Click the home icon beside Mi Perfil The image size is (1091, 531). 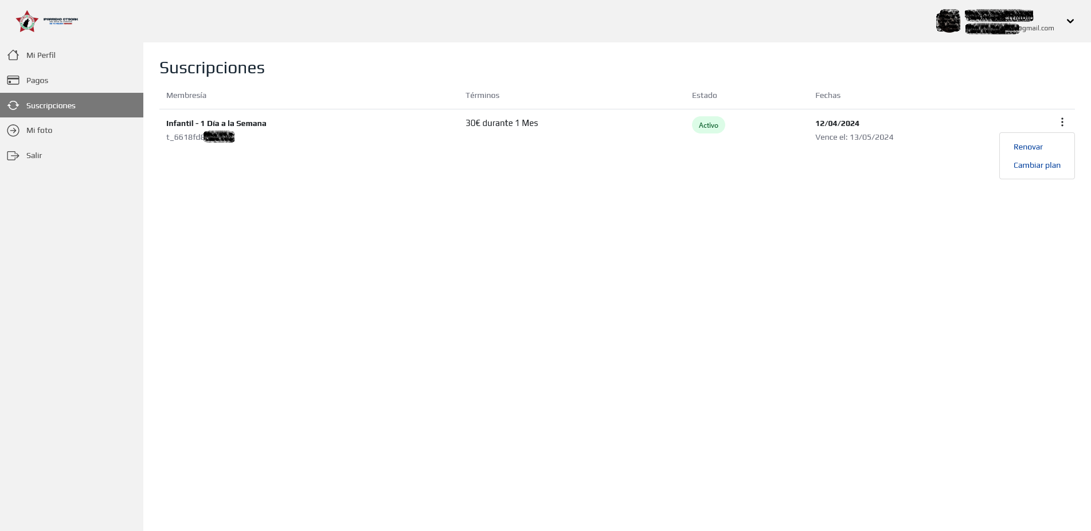click(13, 55)
